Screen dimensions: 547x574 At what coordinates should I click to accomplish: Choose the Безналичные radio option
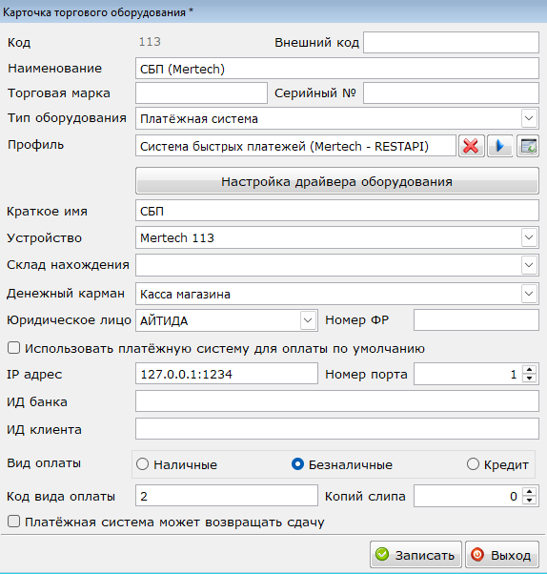click(x=297, y=464)
